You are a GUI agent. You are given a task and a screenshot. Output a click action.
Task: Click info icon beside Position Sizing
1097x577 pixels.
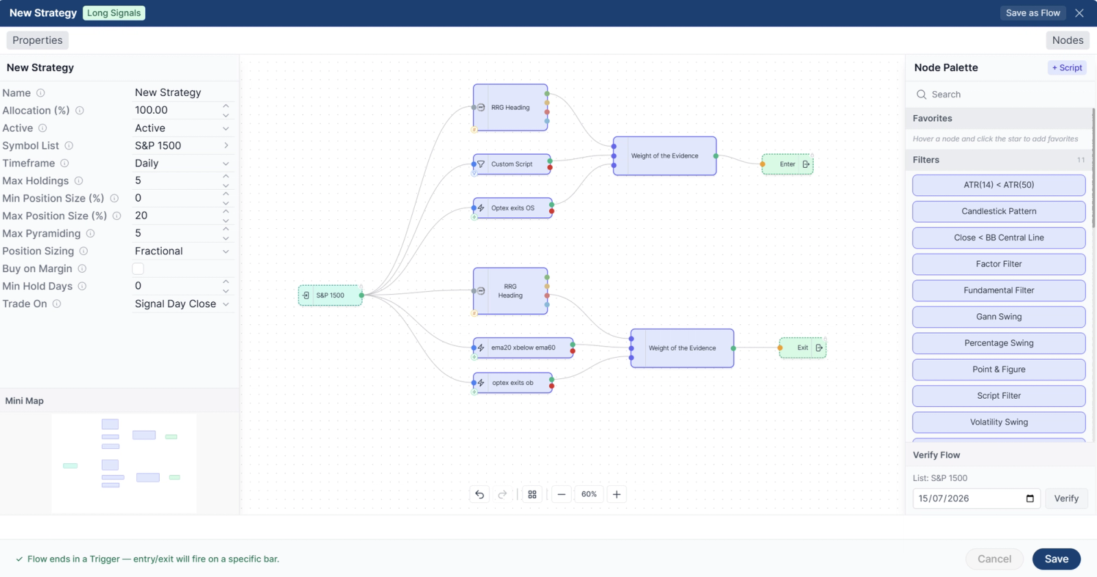84,251
